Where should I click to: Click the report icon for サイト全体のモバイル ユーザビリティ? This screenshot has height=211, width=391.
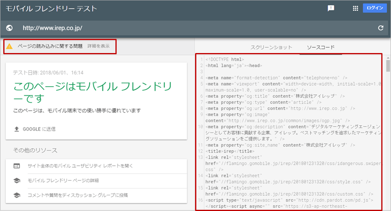click(x=17, y=166)
